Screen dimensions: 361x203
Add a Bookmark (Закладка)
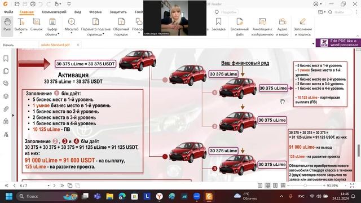pyautogui.click(x=218, y=24)
